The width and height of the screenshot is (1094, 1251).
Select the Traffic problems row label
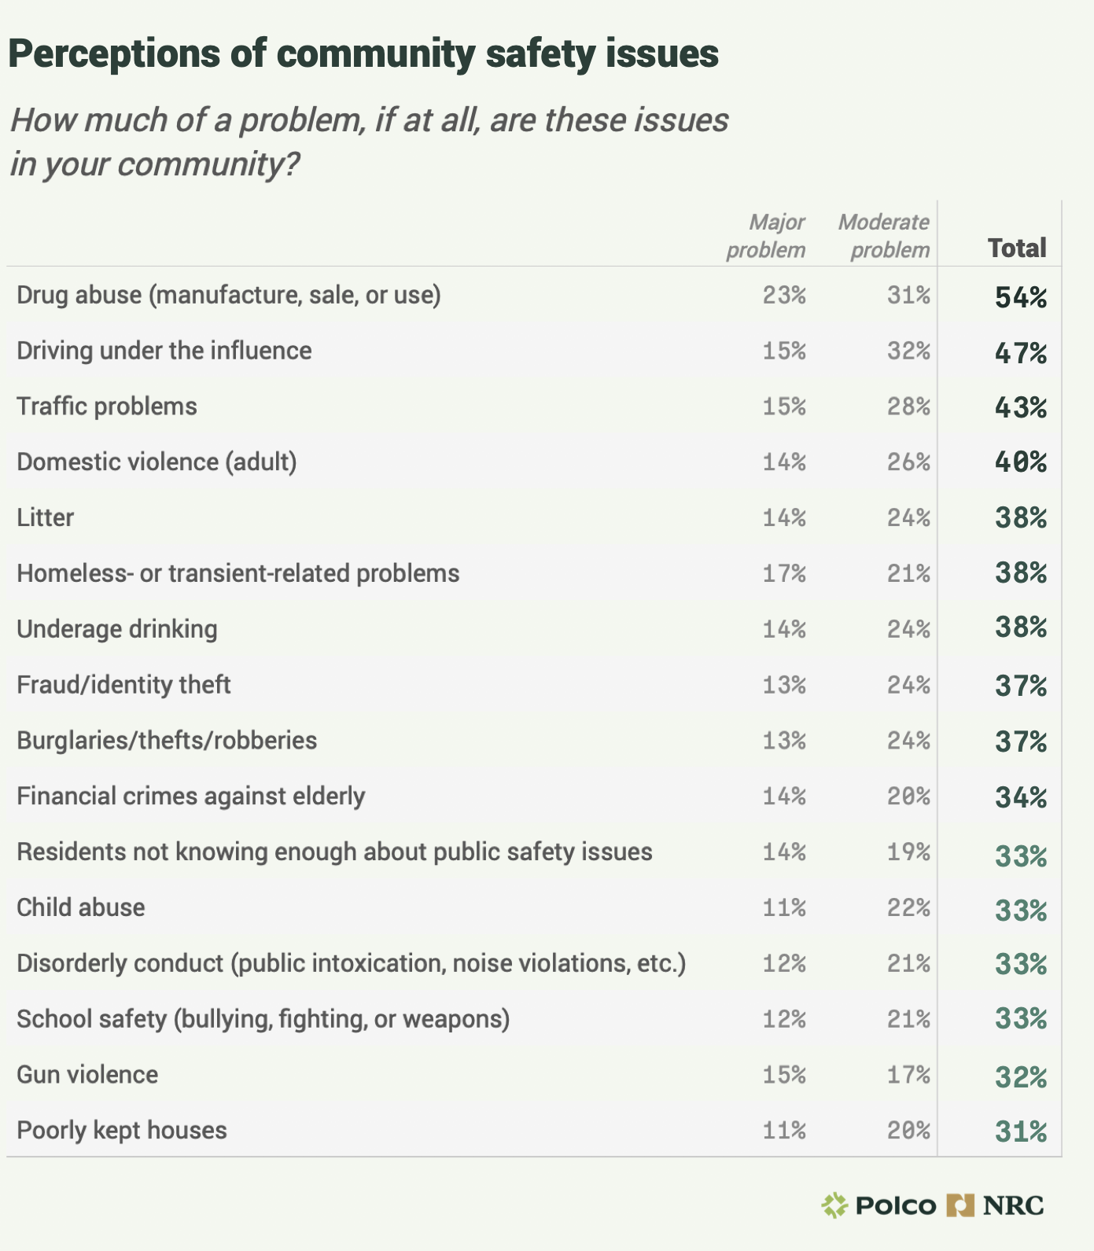[107, 407]
